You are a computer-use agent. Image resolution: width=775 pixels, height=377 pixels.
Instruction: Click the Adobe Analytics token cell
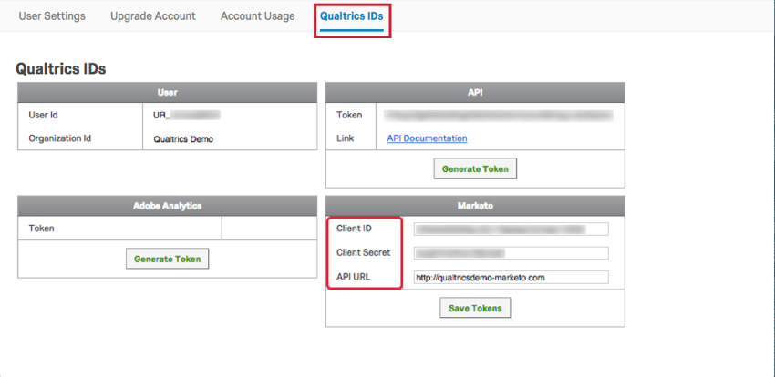[269, 229]
